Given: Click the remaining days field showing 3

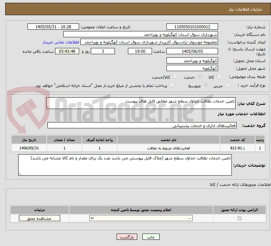Looking at the screenshot, I should (x=103, y=51).
